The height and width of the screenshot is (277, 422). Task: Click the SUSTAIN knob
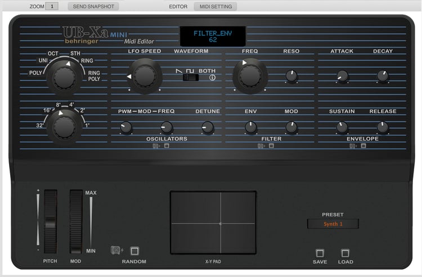[x=342, y=127]
